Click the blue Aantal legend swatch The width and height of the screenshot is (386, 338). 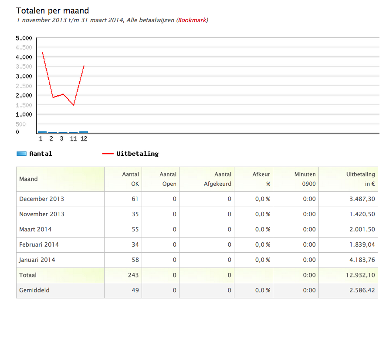click(21, 154)
